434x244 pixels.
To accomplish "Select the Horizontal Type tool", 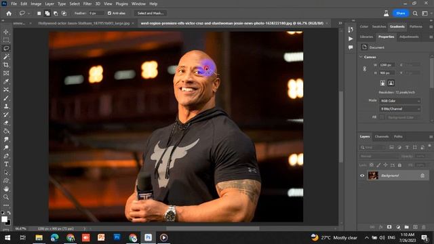I will pos(6,164).
